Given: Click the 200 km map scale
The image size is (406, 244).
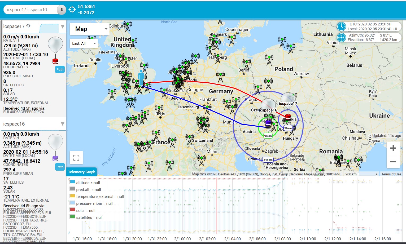Looking at the screenshot, I should pos(361,174).
